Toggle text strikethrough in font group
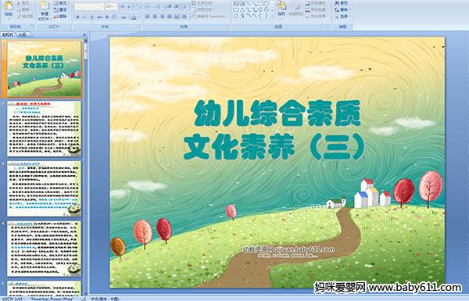 99,17
